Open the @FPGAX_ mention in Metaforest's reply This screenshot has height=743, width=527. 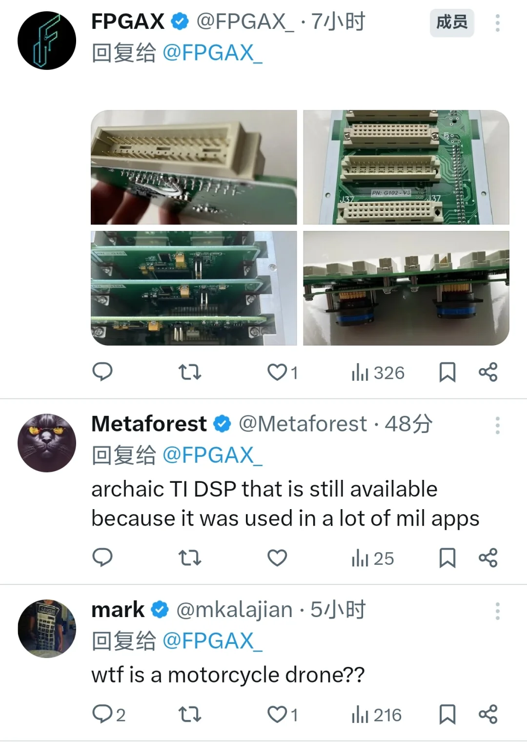pyautogui.click(x=212, y=455)
